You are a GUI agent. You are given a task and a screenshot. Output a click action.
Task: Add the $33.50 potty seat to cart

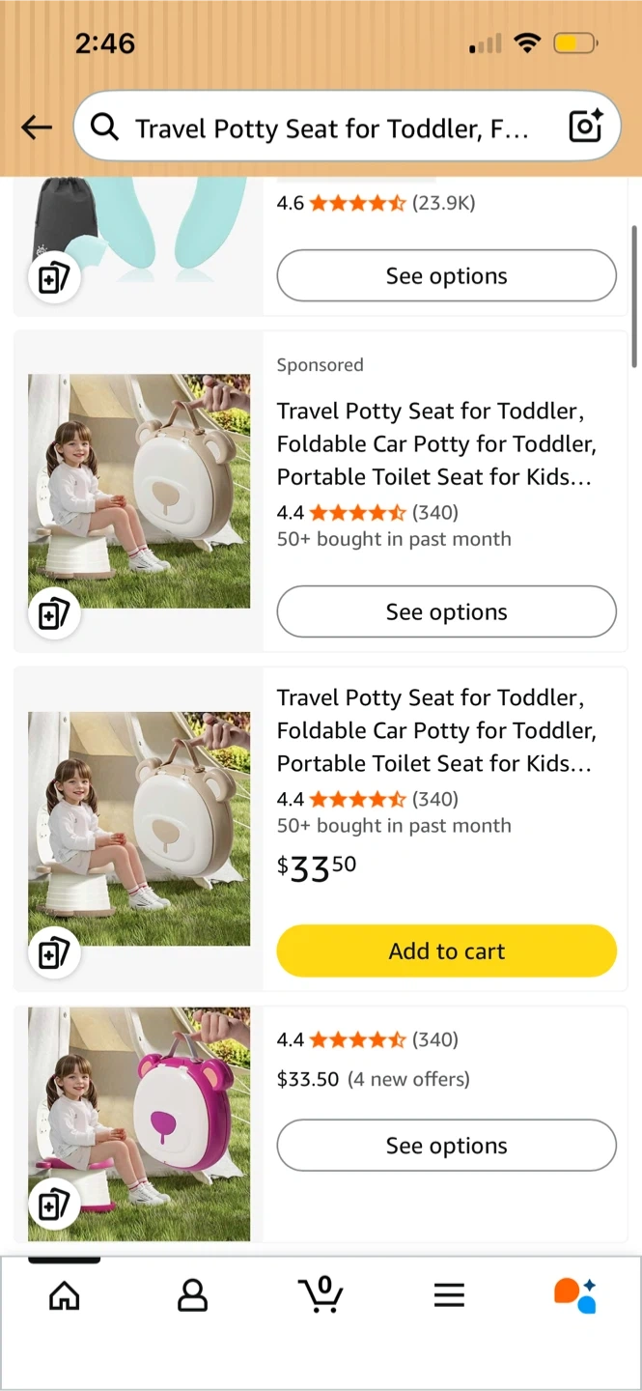(x=446, y=951)
